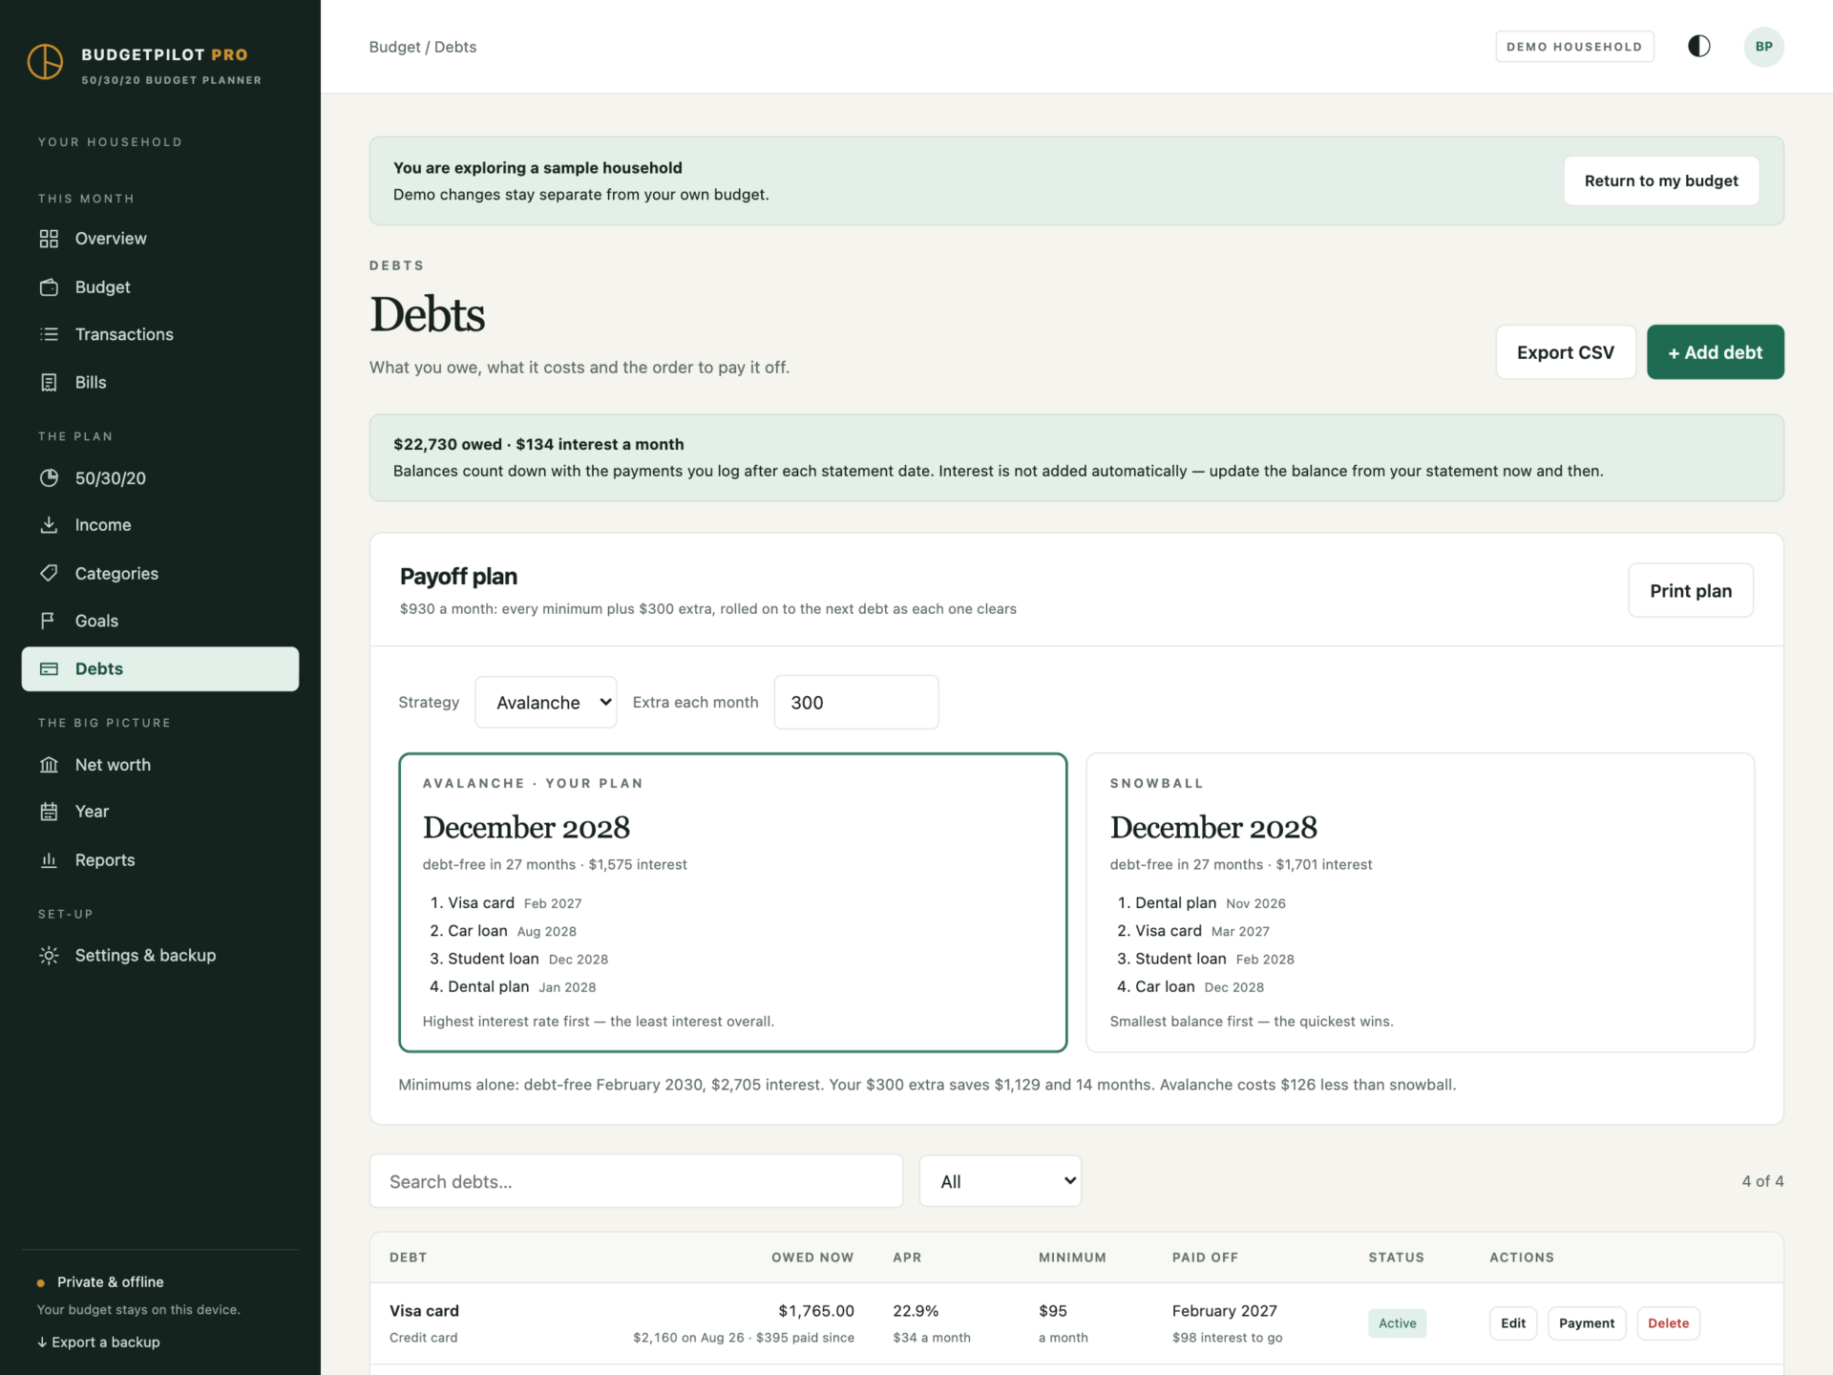1833x1375 pixels.
Task: Click the Budget wallet icon in sidebar
Action: tap(49, 287)
